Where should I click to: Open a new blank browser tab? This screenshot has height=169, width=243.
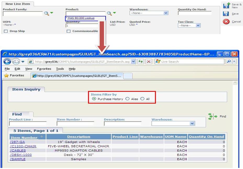128,76
